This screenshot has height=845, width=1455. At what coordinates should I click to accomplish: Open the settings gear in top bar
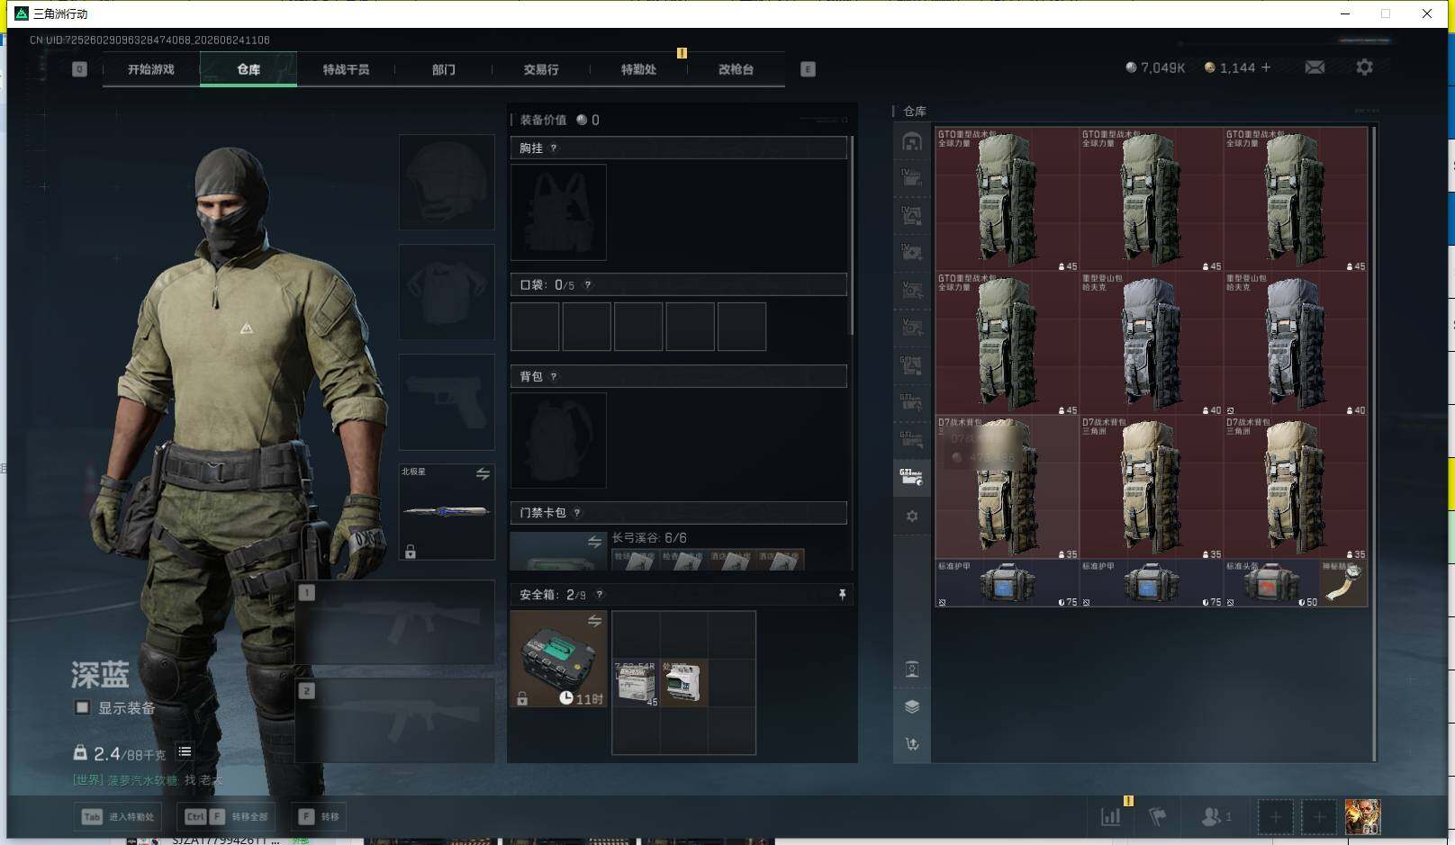(x=1364, y=67)
